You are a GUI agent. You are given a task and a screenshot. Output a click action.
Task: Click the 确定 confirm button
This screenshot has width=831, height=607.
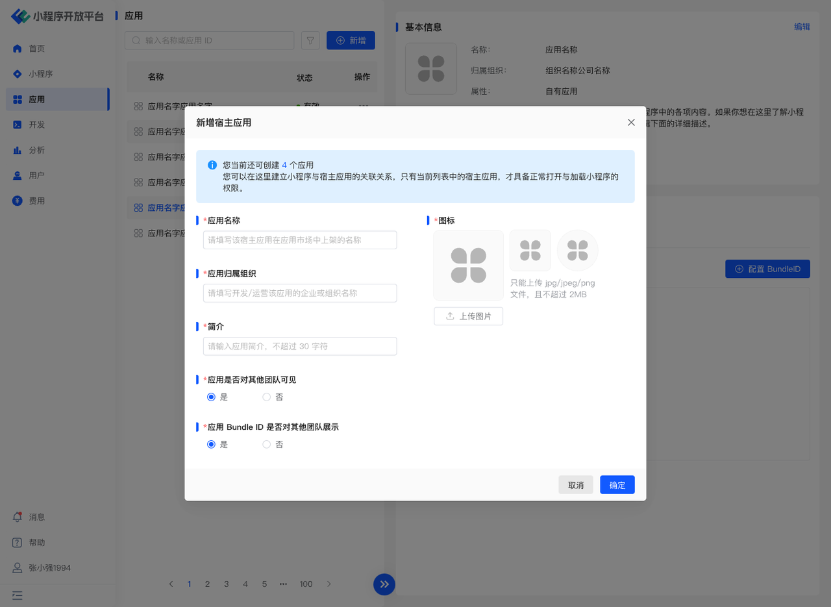pyautogui.click(x=617, y=485)
